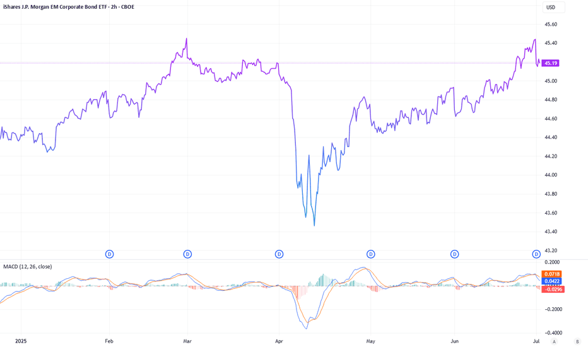This screenshot has height=347, width=588.
Task: Click the 43.20 price axis label
Action: (551, 250)
